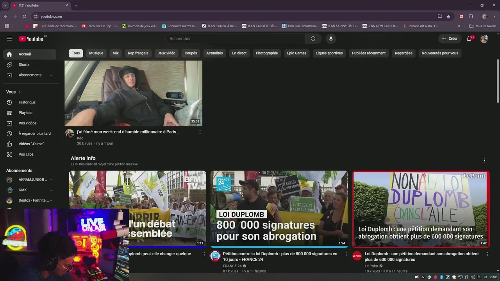Reload the page

pyautogui.click(x=24, y=16)
